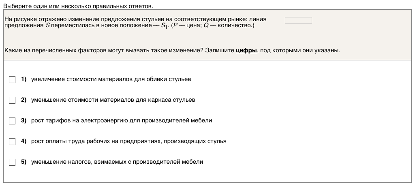
Task: Enable the checkbox for option 3
Action: pyautogui.click(x=12, y=121)
